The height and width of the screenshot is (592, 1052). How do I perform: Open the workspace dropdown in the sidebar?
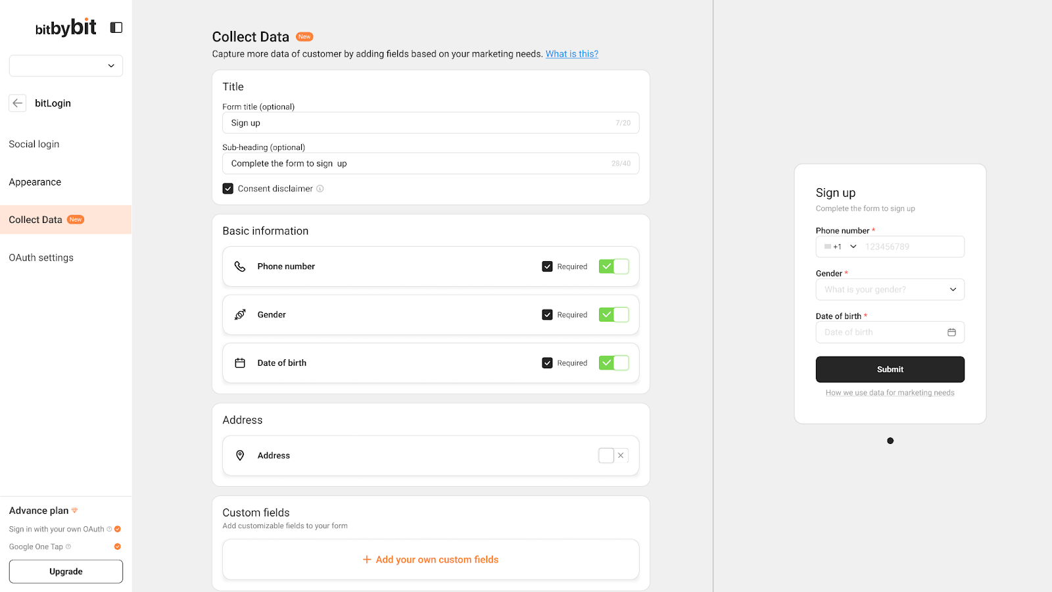66,66
